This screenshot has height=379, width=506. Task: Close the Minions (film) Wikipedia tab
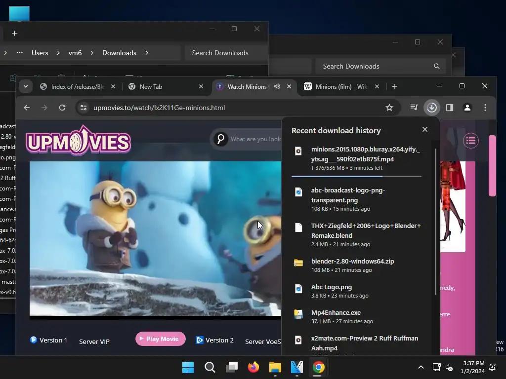(x=377, y=86)
